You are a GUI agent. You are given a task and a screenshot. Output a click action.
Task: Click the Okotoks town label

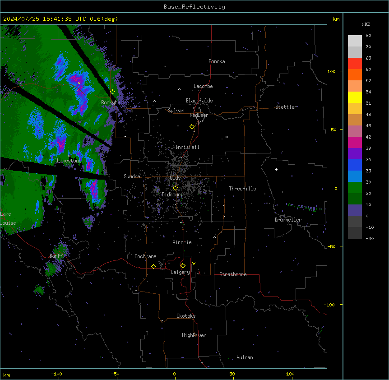coord(186,316)
